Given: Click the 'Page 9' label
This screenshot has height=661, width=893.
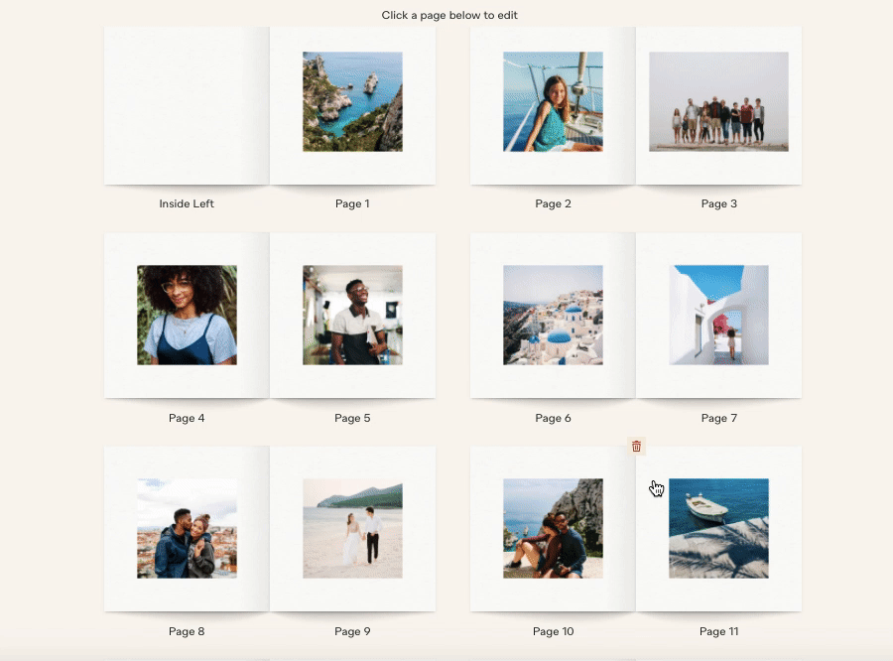Looking at the screenshot, I should tap(352, 631).
